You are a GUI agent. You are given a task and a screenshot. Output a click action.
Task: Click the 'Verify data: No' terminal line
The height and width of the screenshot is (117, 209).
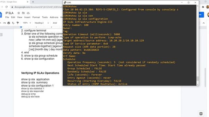point(74,53)
